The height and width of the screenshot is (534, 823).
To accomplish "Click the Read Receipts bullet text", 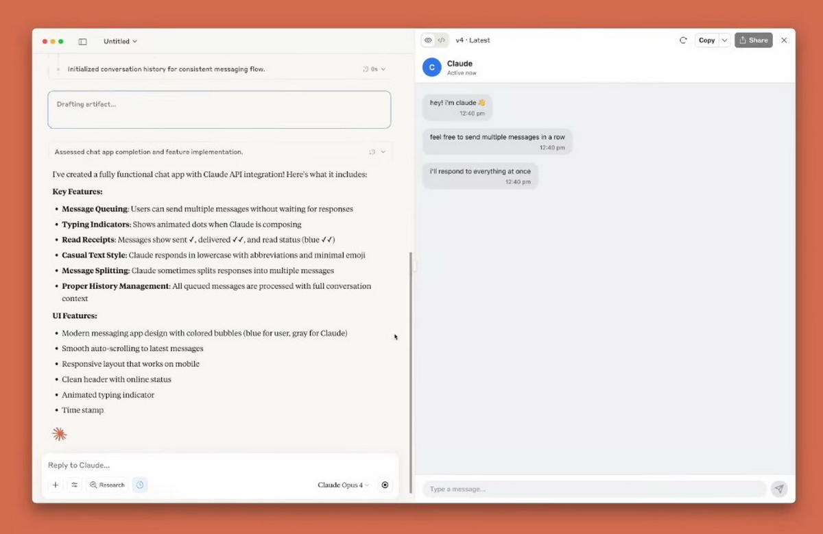I will click(198, 240).
